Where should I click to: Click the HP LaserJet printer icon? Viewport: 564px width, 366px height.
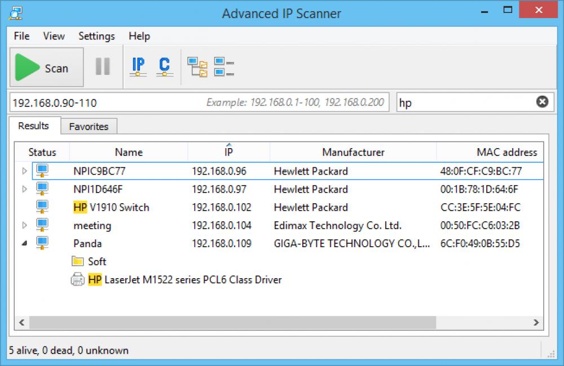(76, 280)
